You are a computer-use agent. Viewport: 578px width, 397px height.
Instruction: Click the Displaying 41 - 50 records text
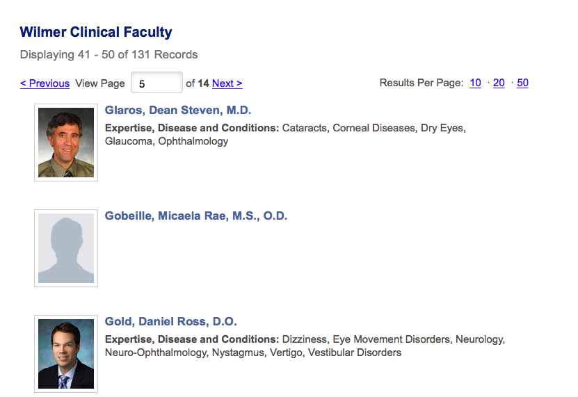tap(109, 54)
